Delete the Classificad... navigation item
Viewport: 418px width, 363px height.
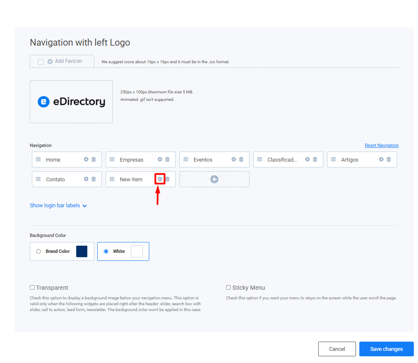[x=315, y=160]
